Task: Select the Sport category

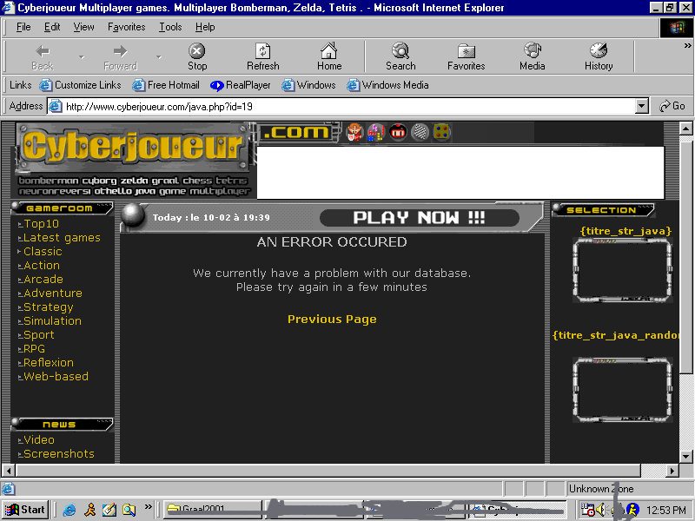Action: click(38, 335)
